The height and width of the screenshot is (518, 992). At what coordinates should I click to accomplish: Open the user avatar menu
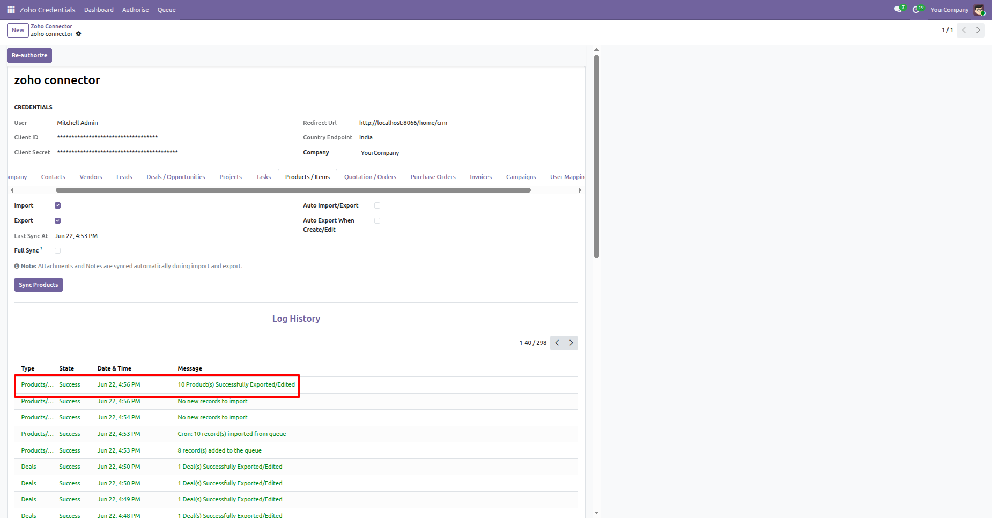[979, 10]
